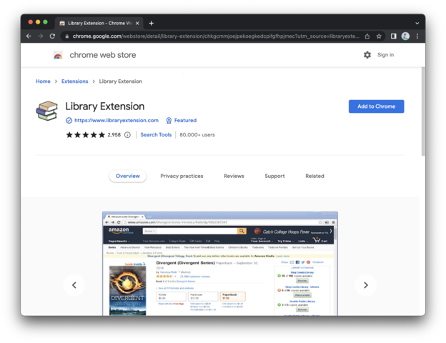Click the Featured badge
Screen dimensions: 446x343
click(182, 120)
